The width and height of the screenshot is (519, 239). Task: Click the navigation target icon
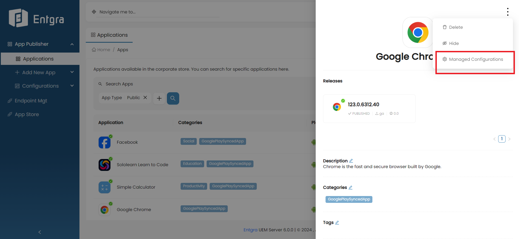[94, 12]
